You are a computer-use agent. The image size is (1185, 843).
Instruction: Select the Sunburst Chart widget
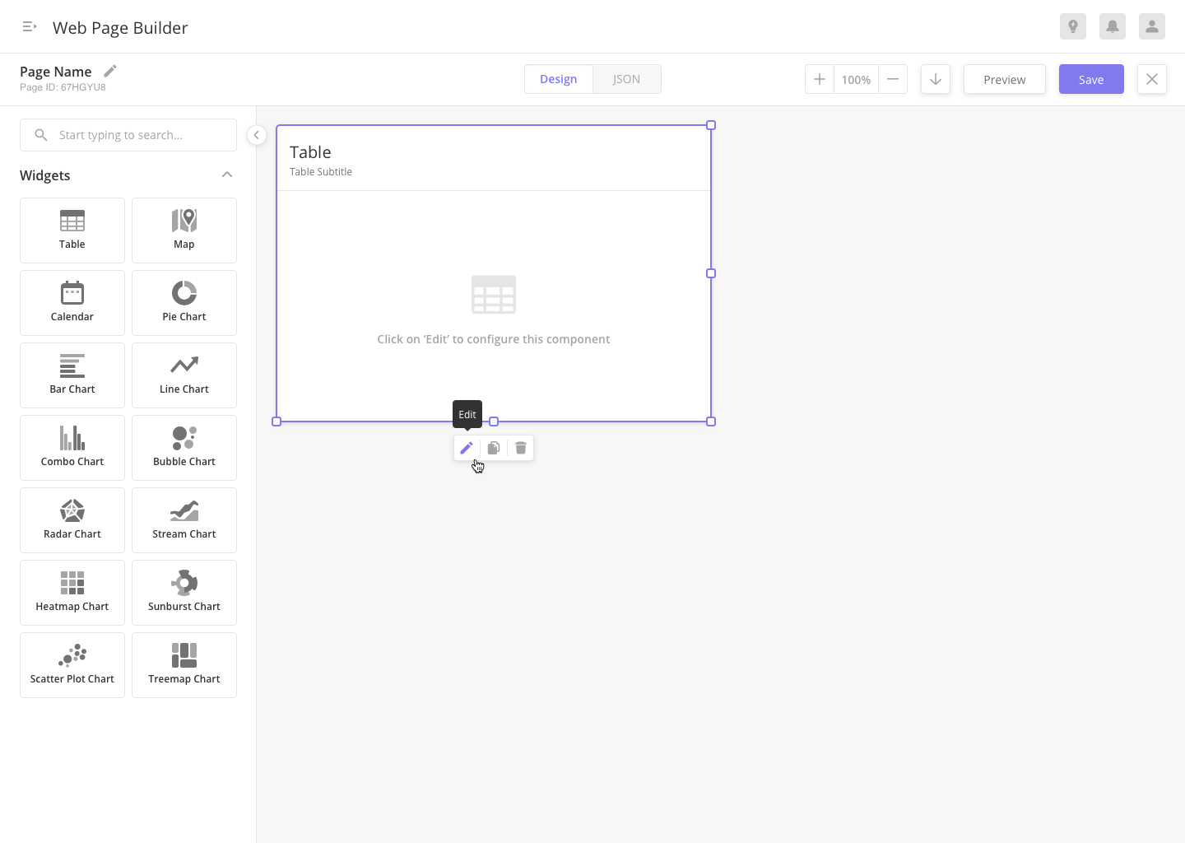[184, 593]
